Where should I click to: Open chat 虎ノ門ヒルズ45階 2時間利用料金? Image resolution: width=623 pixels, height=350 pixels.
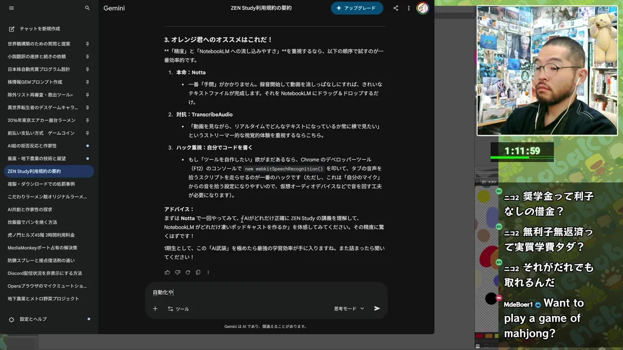click(41, 235)
